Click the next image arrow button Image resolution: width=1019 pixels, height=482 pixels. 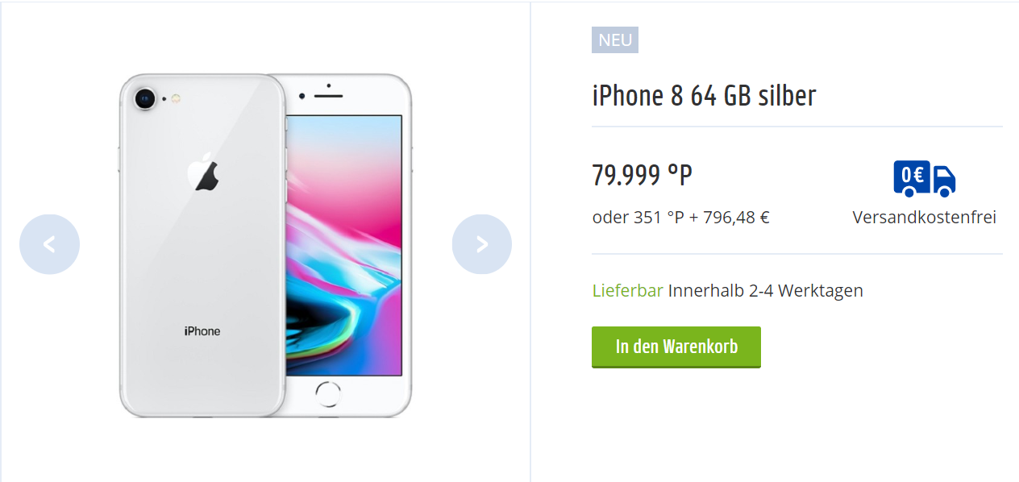(x=482, y=244)
